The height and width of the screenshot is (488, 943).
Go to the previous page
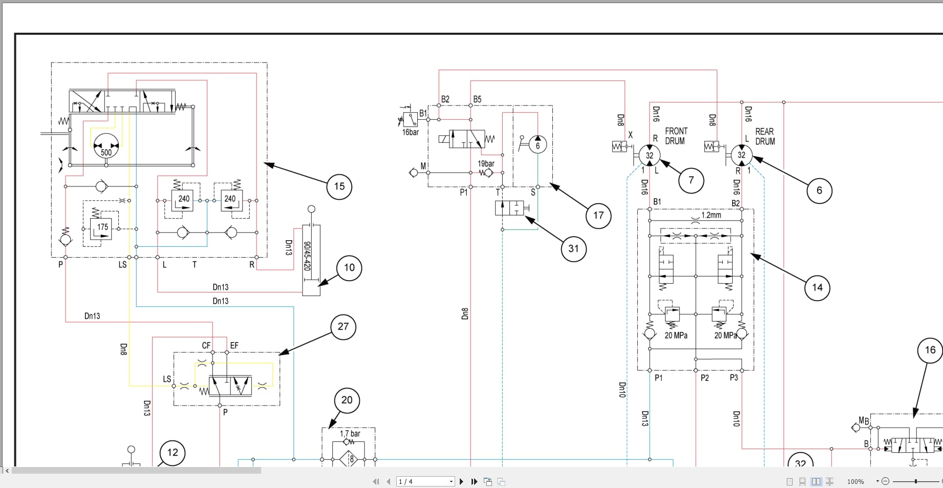tap(389, 481)
